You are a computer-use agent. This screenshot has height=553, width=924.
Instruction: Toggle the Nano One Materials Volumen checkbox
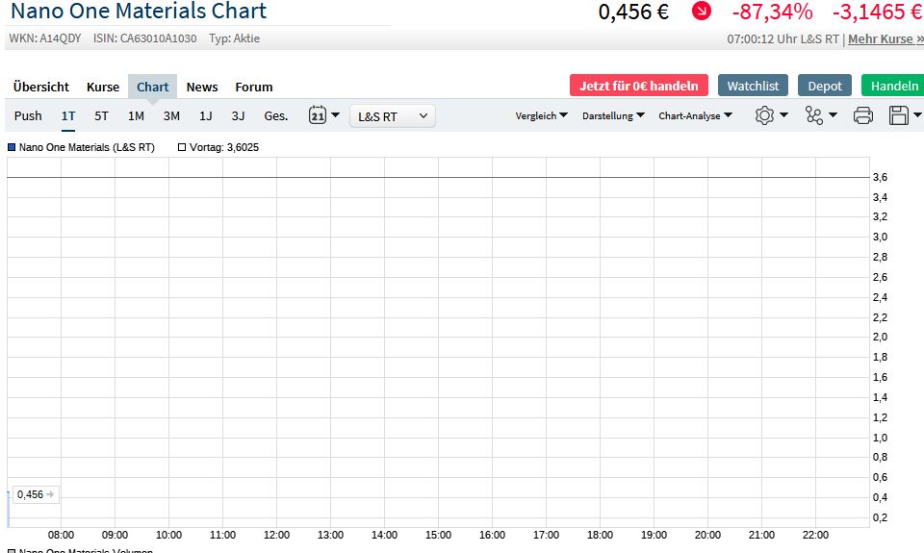12,551
